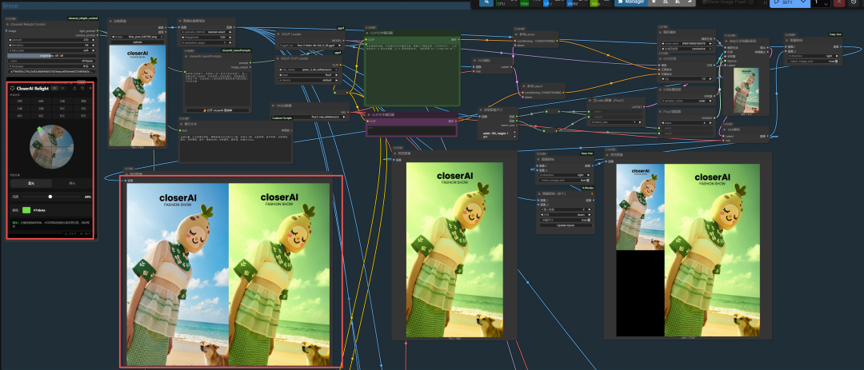Open the green #71de4a color swatch
This screenshot has height=370, width=864.
(26, 210)
